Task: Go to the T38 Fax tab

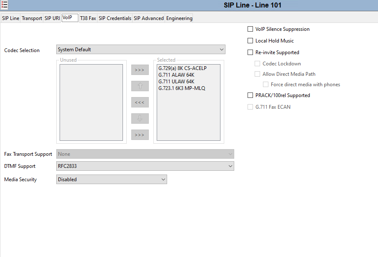Action: 88,18
